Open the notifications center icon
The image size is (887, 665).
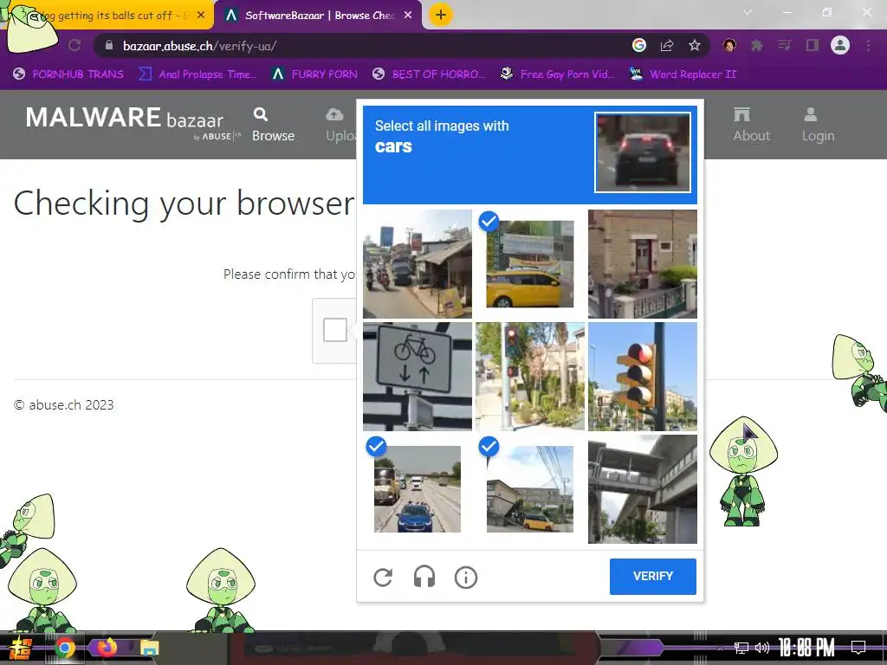[858, 648]
